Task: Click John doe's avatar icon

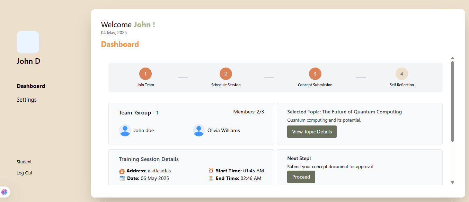Action: click(125, 130)
